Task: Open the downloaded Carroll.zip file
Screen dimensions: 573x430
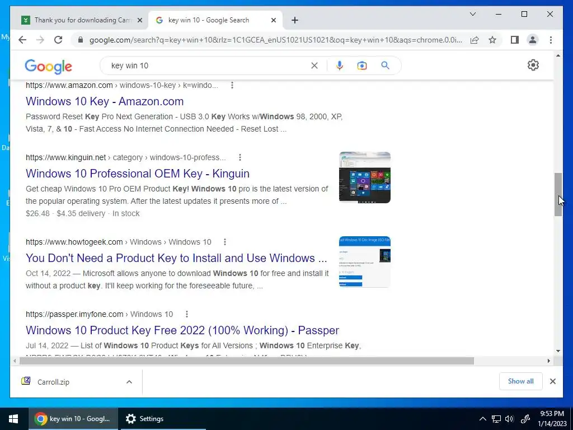Action: point(53,382)
